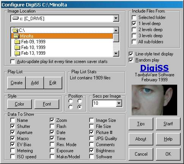Click the Feb 10, 1999 folder icon

[x=17, y=47]
